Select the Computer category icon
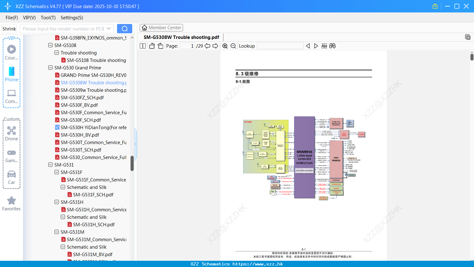 coord(12,96)
